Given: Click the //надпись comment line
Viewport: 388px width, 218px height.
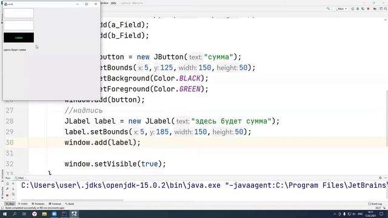Looking at the screenshot, I should (x=84, y=110).
